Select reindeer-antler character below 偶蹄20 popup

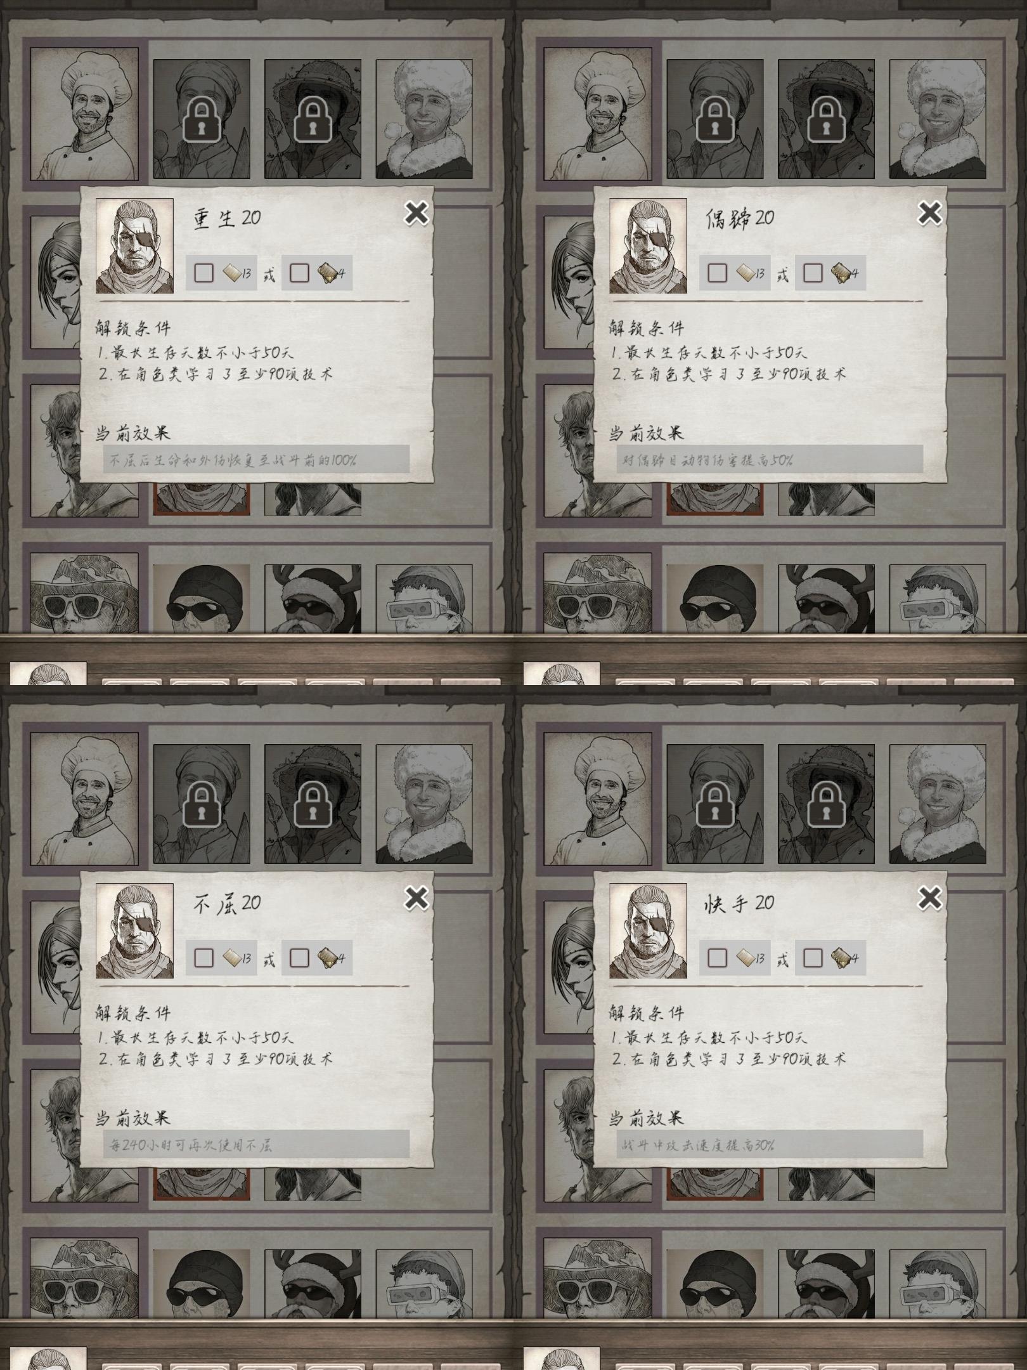coord(826,599)
